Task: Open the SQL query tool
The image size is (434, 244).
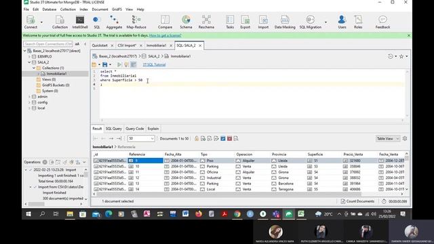Action: (96, 22)
